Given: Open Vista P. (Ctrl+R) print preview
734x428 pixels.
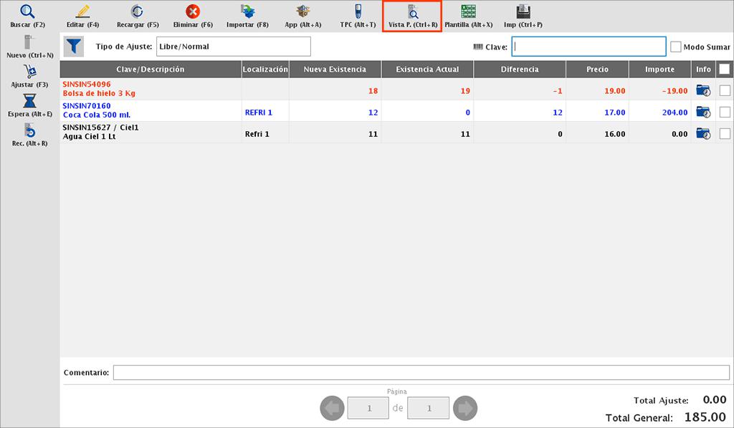Looking at the screenshot, I should click(413, 13).
